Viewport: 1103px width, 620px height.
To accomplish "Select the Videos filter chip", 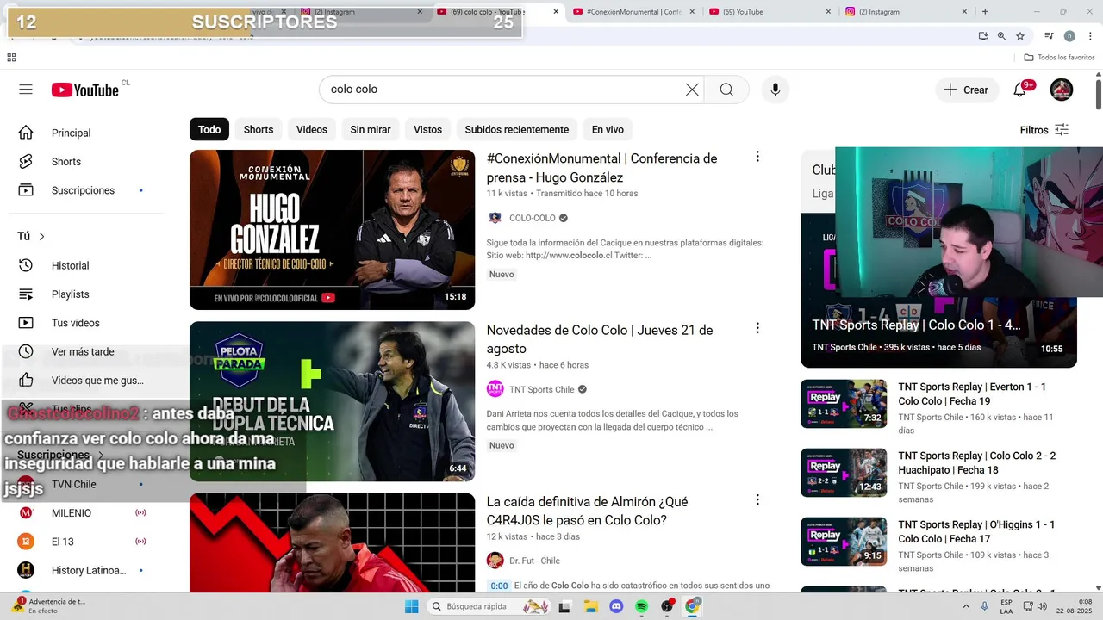I will click(312, 129).
